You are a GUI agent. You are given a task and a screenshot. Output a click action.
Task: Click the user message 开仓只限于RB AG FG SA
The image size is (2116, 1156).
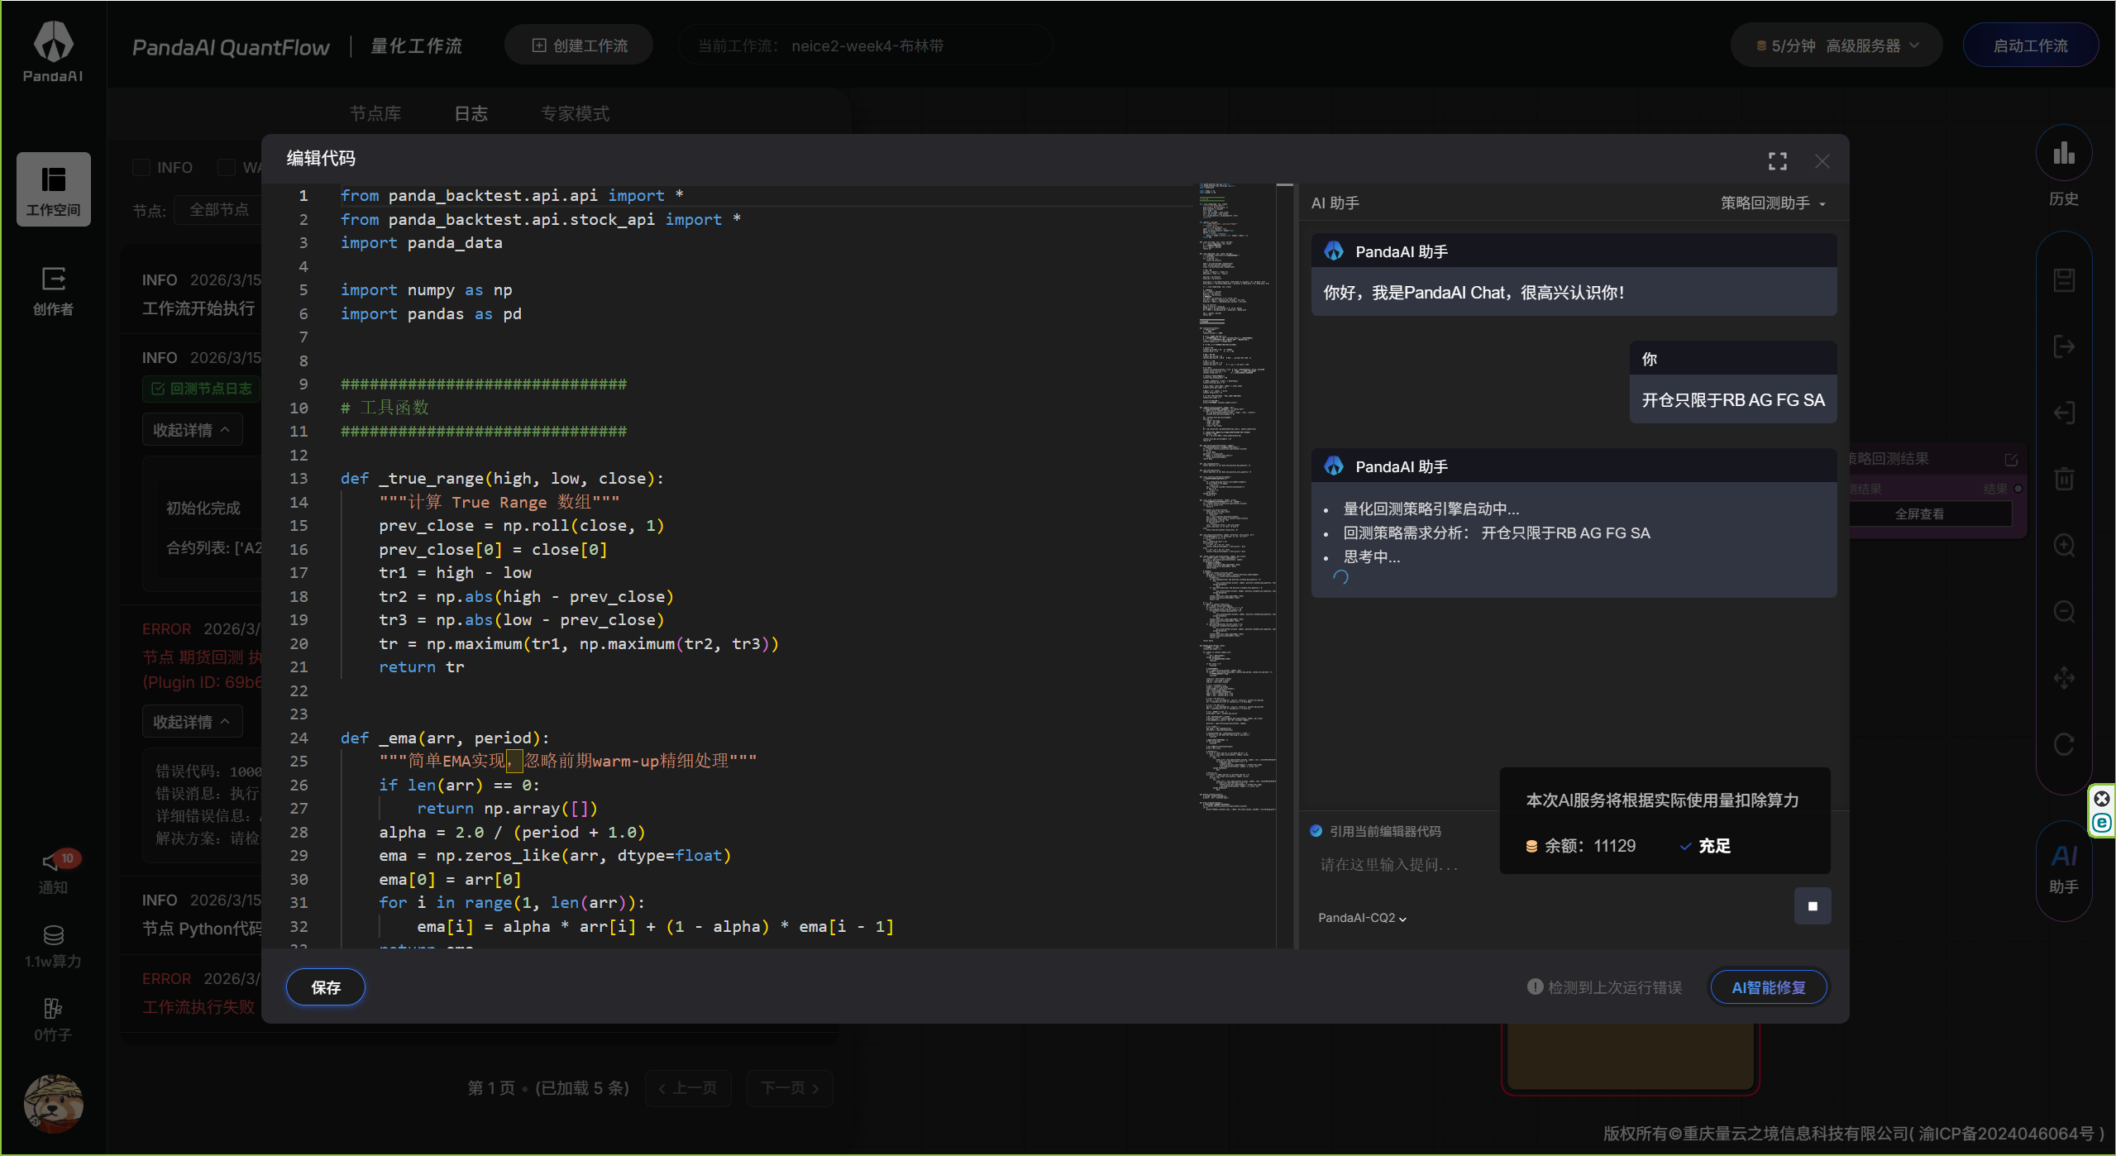point(1733,400)
